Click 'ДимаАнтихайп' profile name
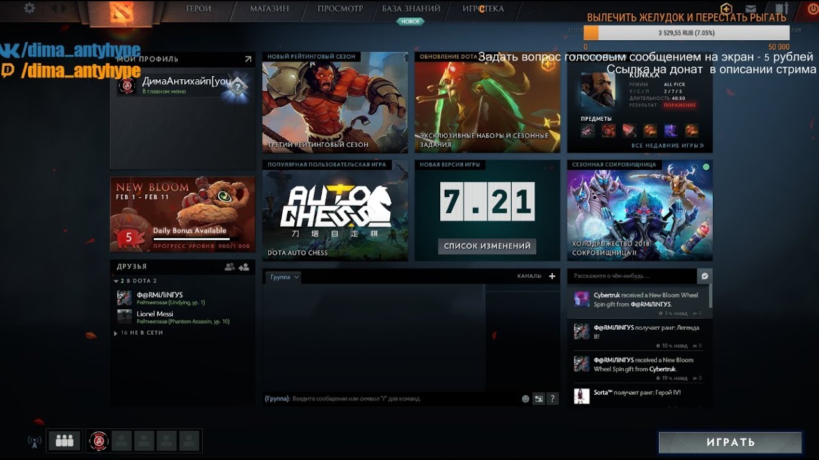The image size is (819, 460). pos(187,81)
